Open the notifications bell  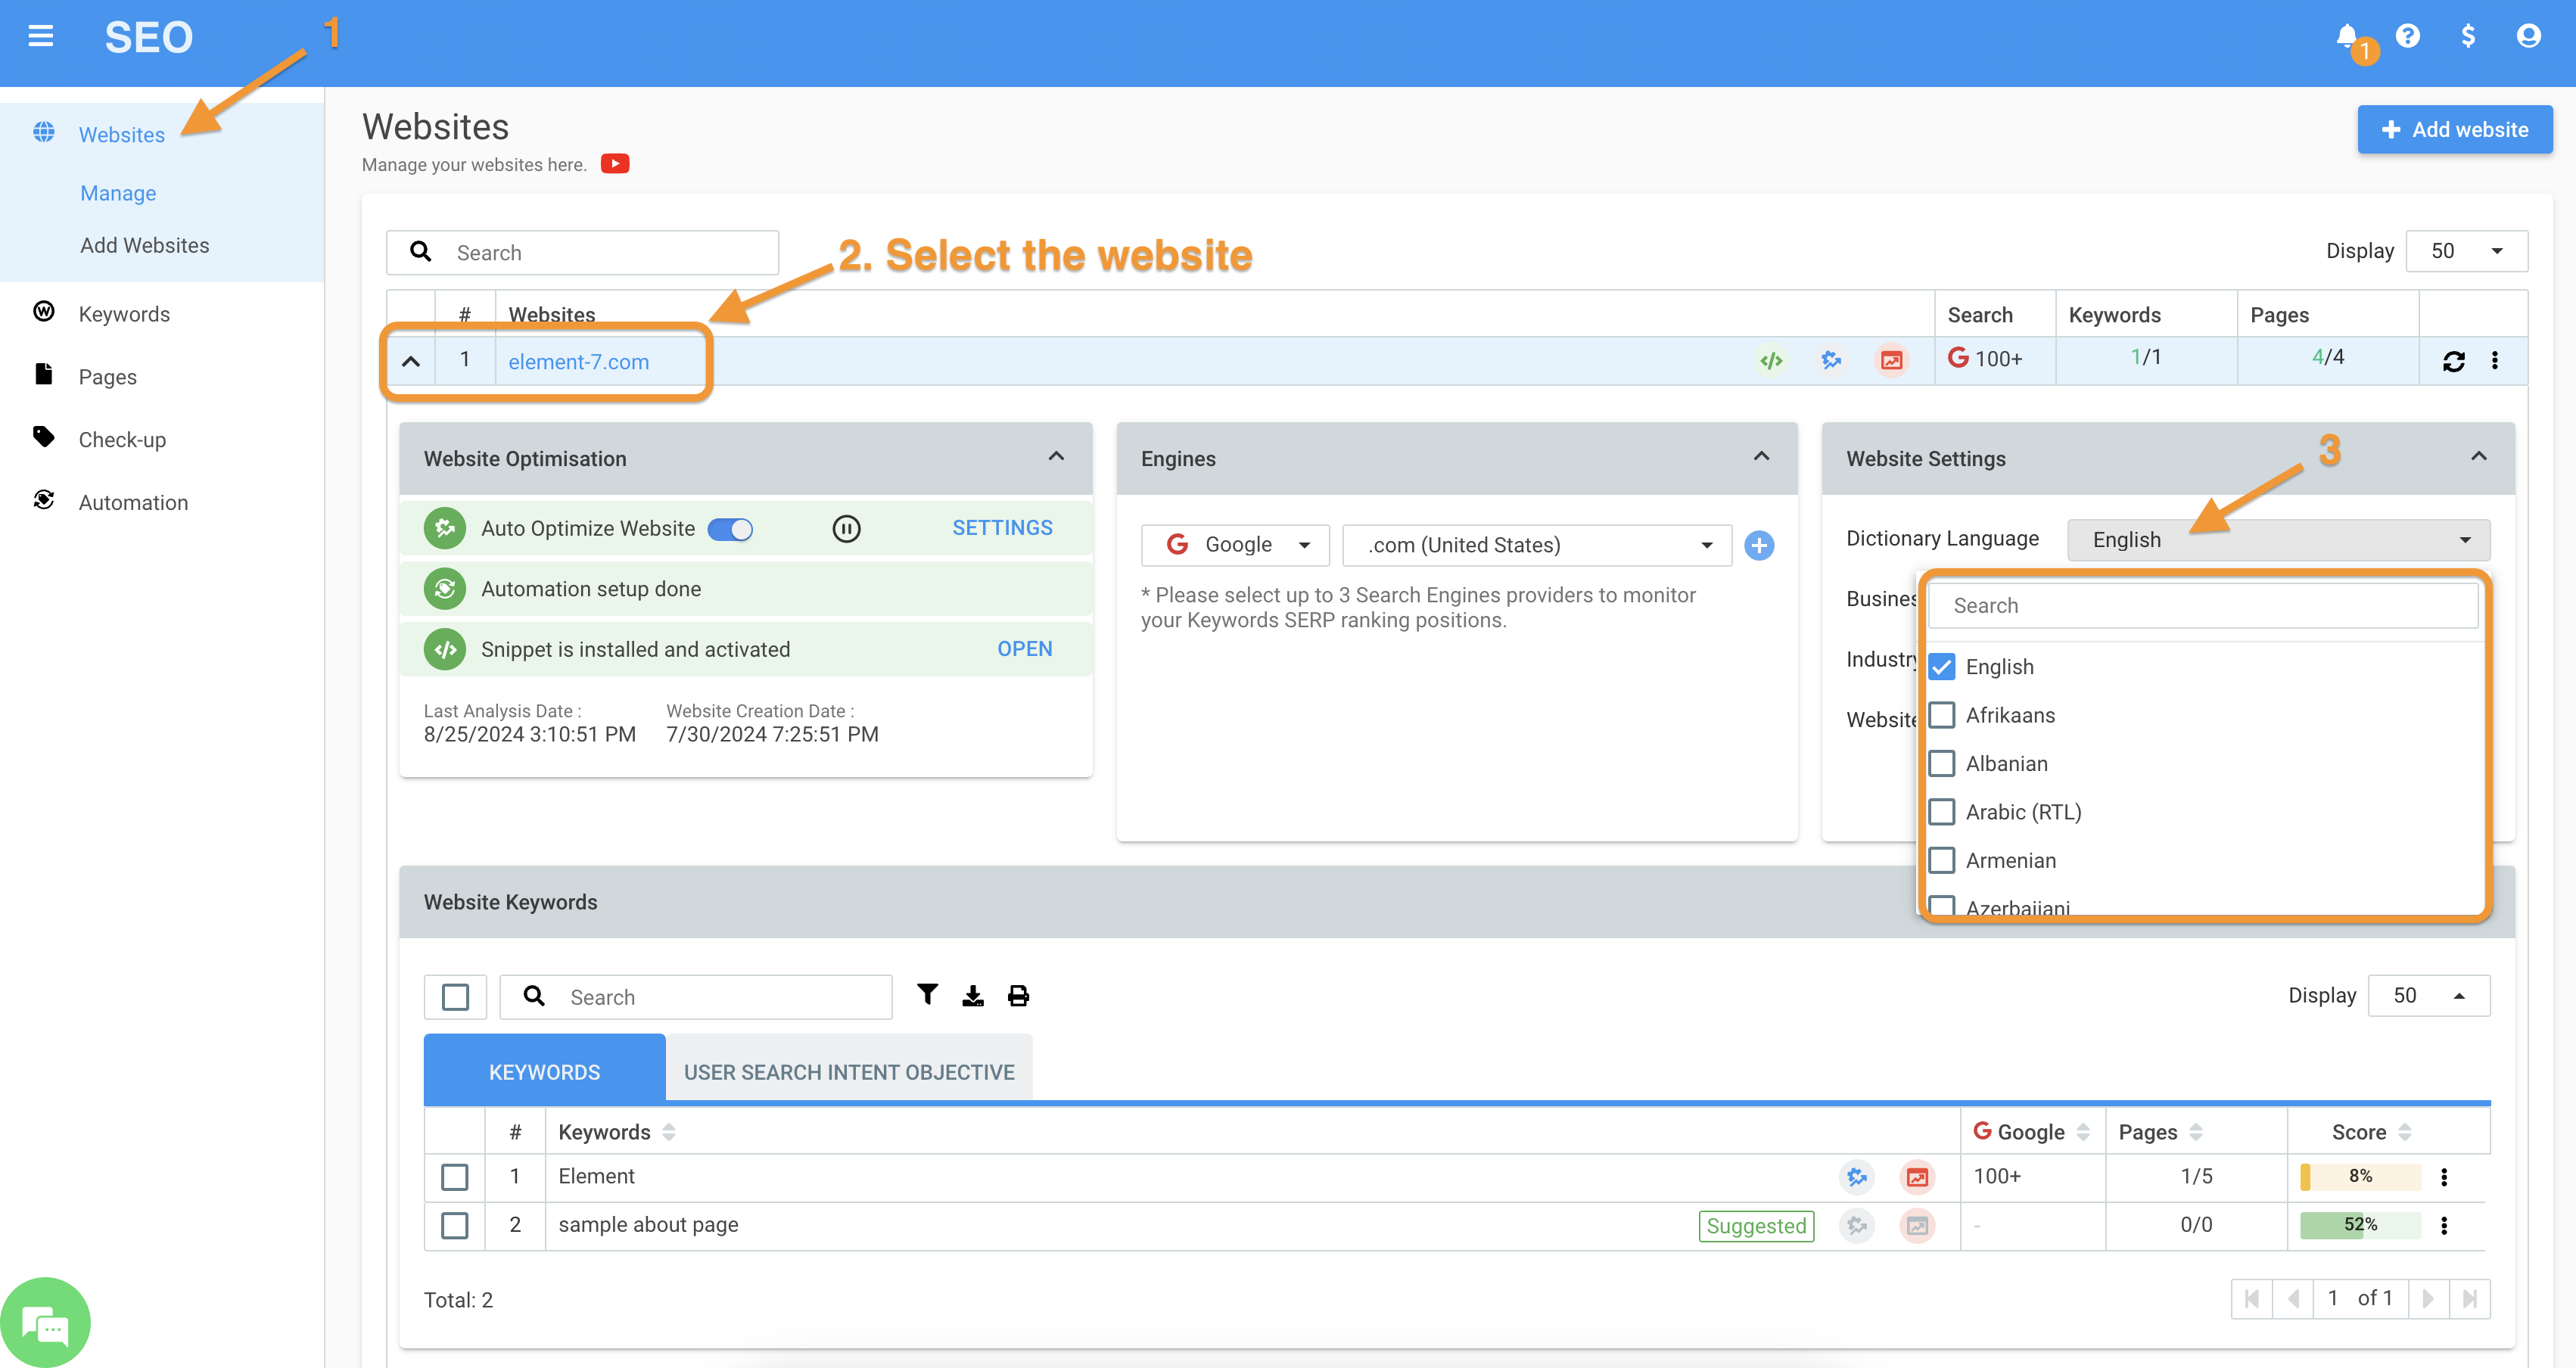2347,37
